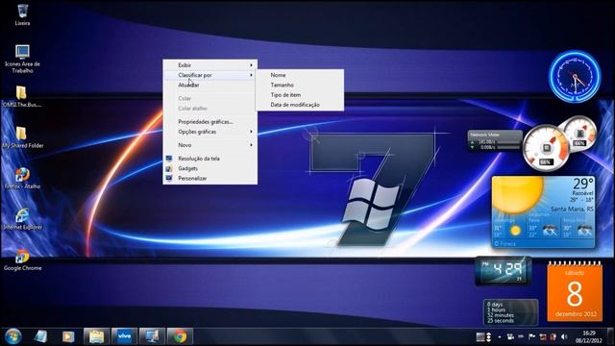The image size is (615, 346).
Task: Click the double-arrow icon in system tray
Action: tap(489, 336)
